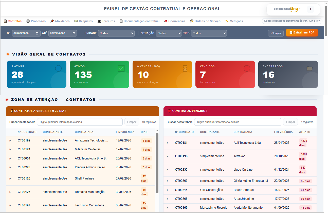The image size is (328, 215).
Task: Expand row CT00265
Action: click(x=168, y=199)
